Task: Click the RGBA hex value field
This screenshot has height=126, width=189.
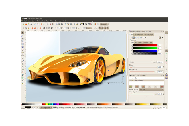Action: (x=160, y=62)
